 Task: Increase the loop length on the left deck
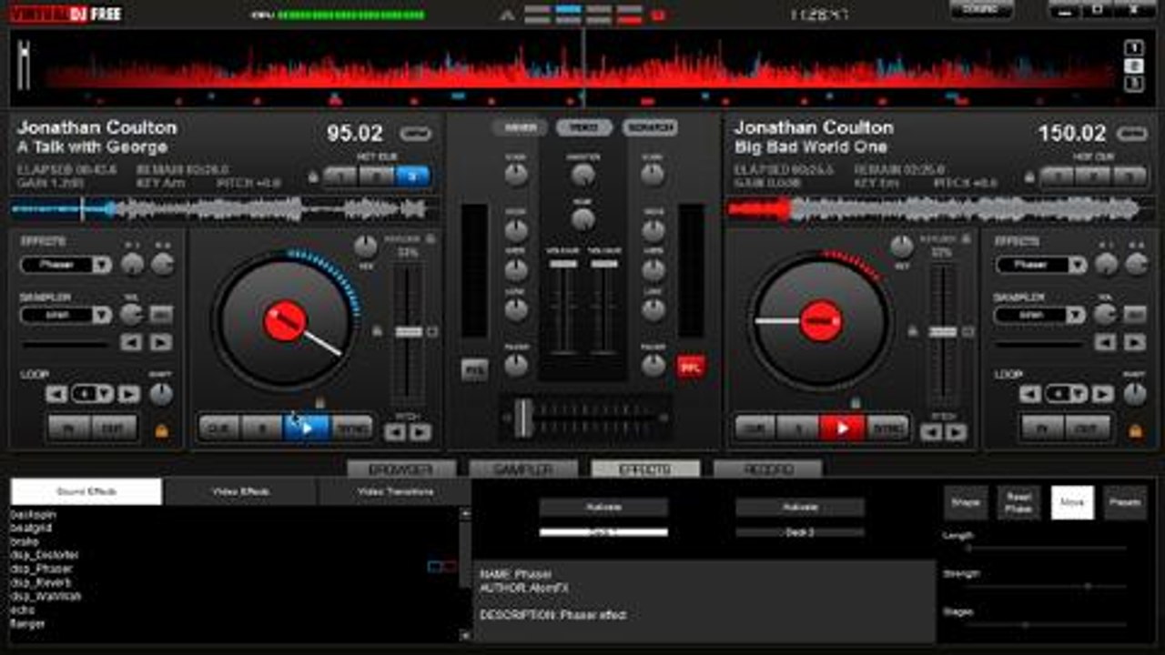click(129, 394)
